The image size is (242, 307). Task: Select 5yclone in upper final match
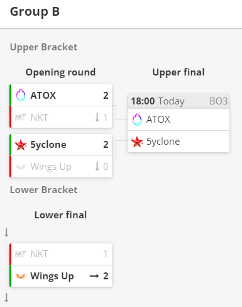(x=179, y=142)
